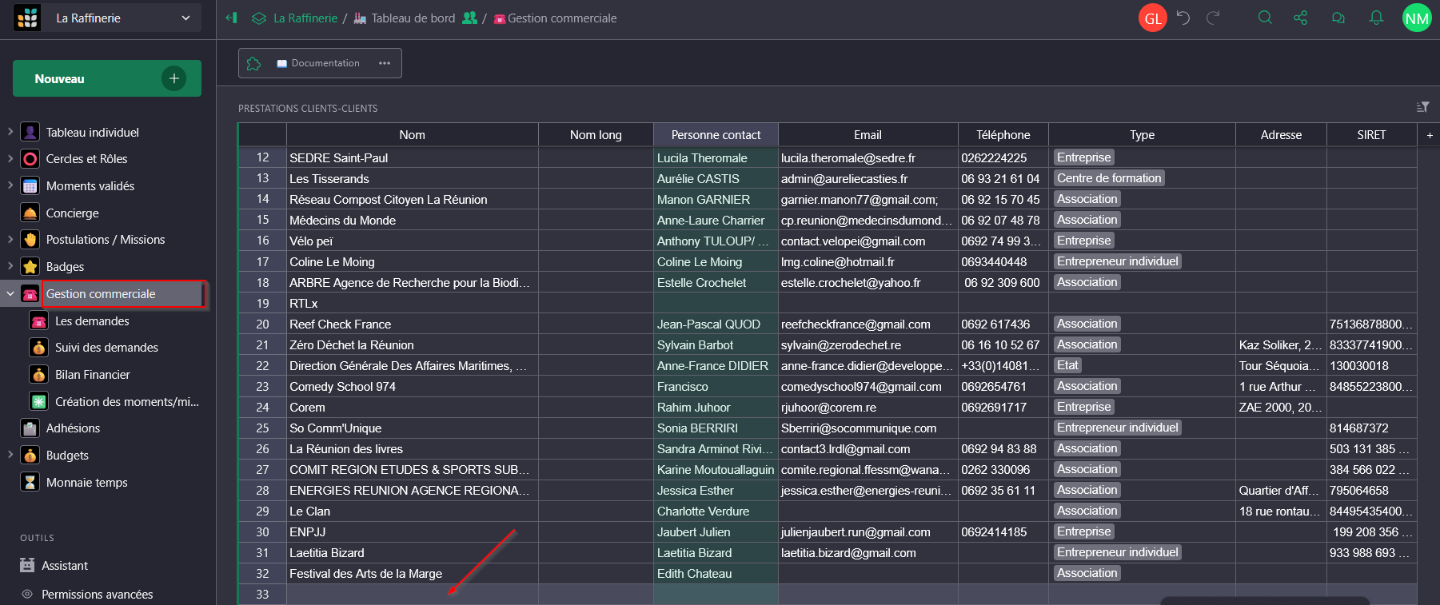Click the redo arrow icon

point(1213,18)
